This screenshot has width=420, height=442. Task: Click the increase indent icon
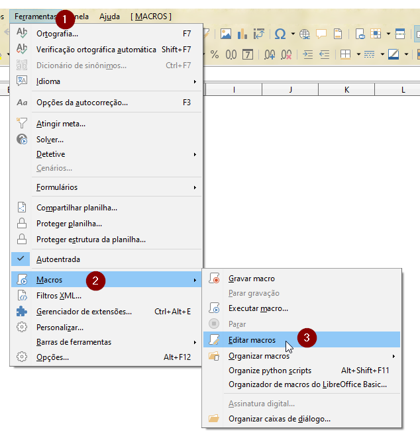pos(307,54)
